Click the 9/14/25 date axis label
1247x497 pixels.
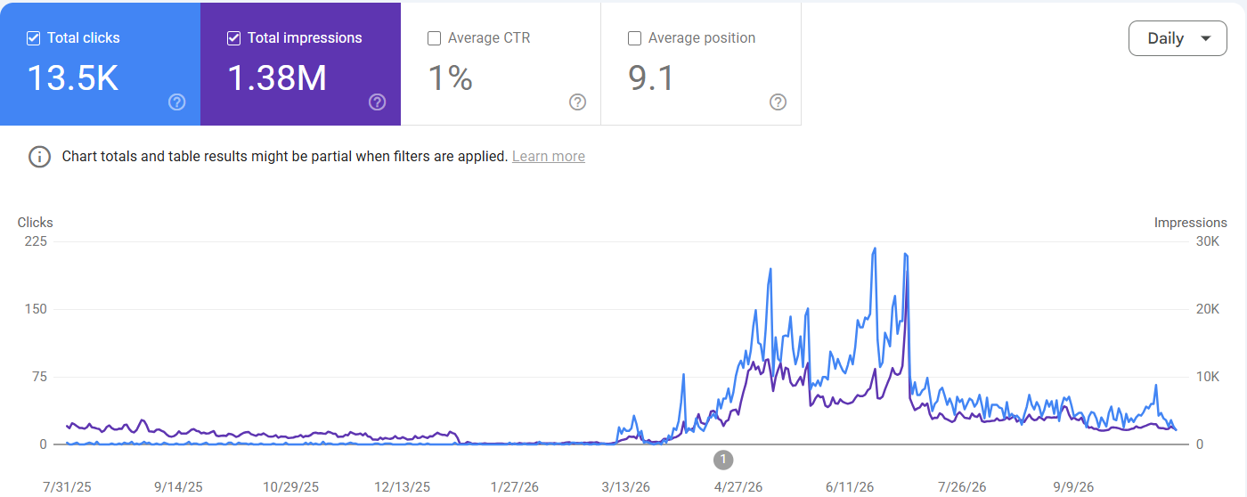(178, 487)
